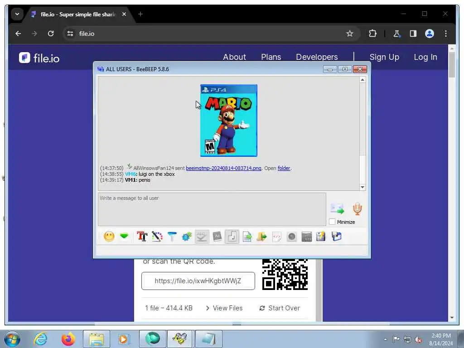This screenshot has width=464, height=348.
Task: Click the send message envelope icon
Action: pos(337,208)
